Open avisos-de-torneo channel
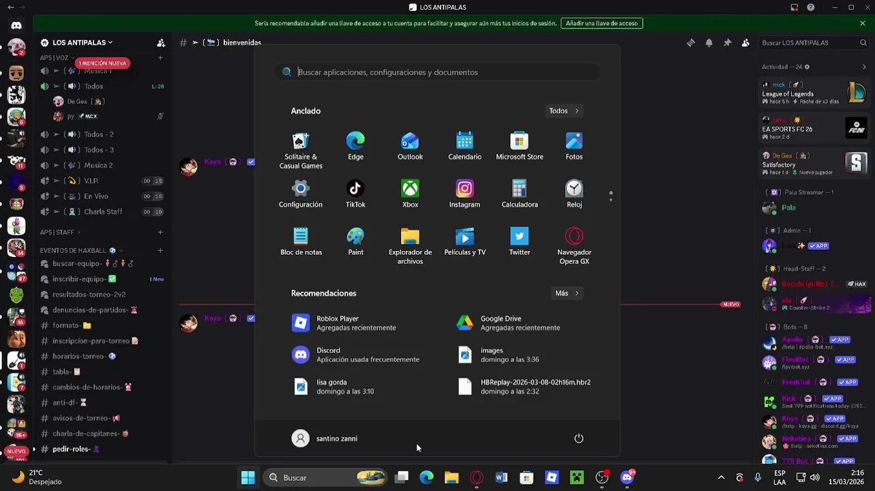This screenshot has width=875, height=491. (101, 418)
